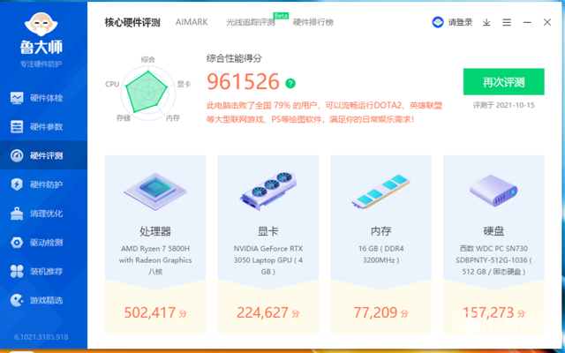
Task: Click the overall score 961526
Action: [x=244, y=81]
